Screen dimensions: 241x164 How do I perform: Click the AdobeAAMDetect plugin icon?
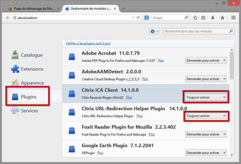click(x=72, y=75)
